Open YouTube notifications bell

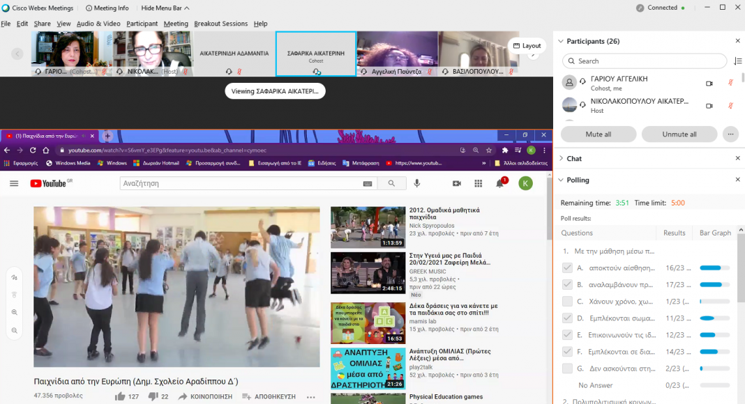tap(500, 183)
